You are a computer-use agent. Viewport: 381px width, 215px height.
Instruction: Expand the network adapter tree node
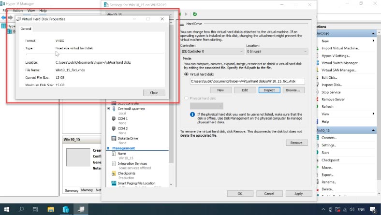click(x=108, y=109)
